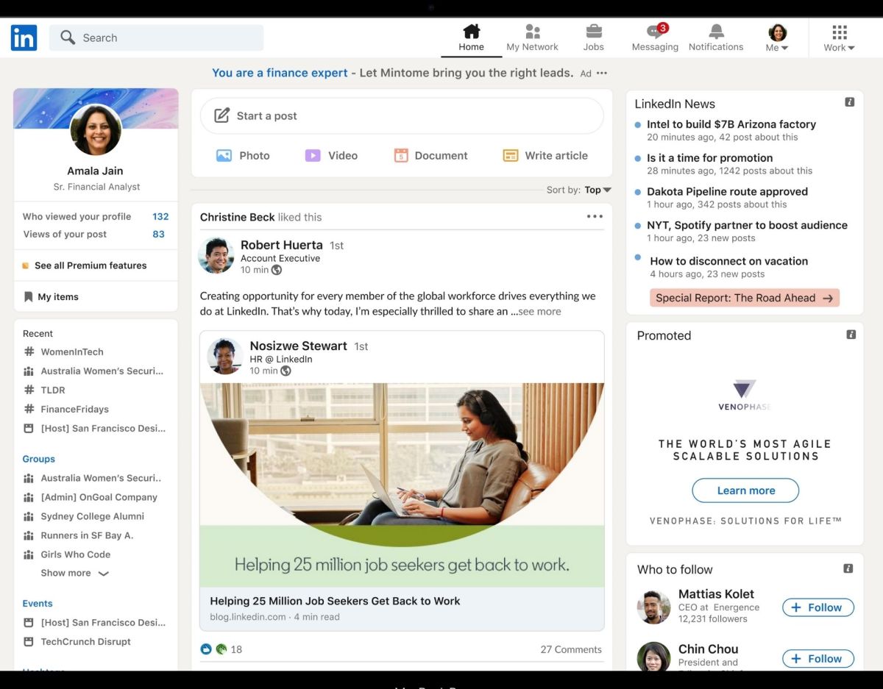This screenshot has height=689, width=883.
Task: Open Messaging with 3 unread
Action: tap(655, 38)
